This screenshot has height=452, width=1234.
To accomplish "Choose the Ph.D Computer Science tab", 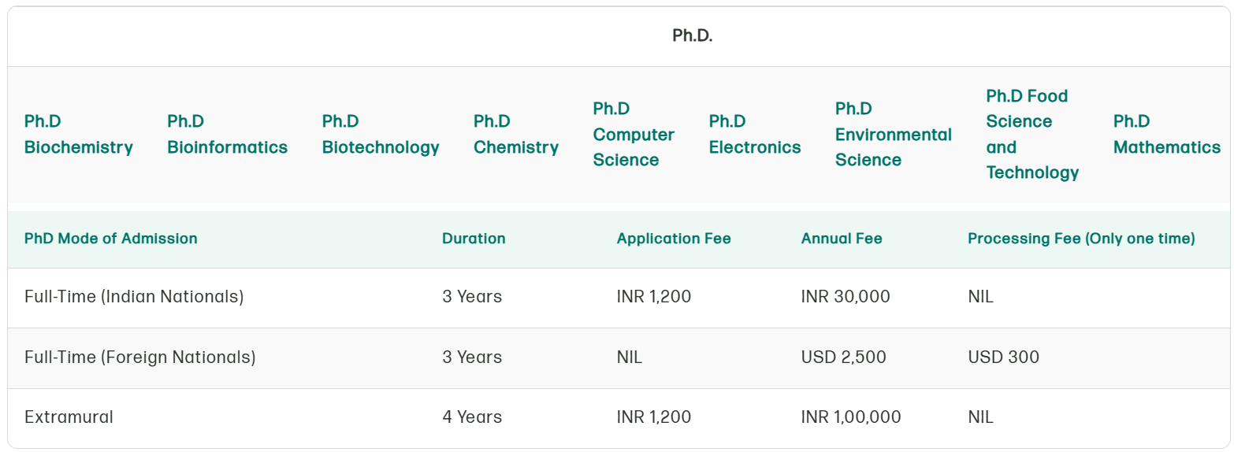I will click(x=634, y=135).
